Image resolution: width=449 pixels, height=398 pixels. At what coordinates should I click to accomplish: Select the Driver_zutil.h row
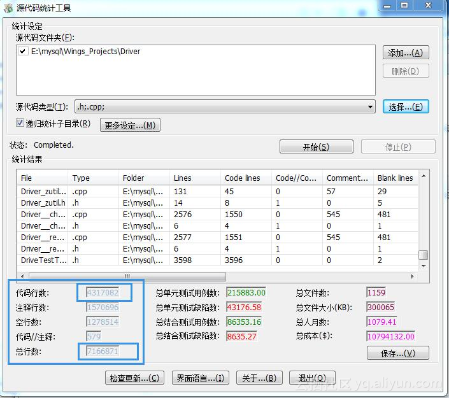[218, 203]
